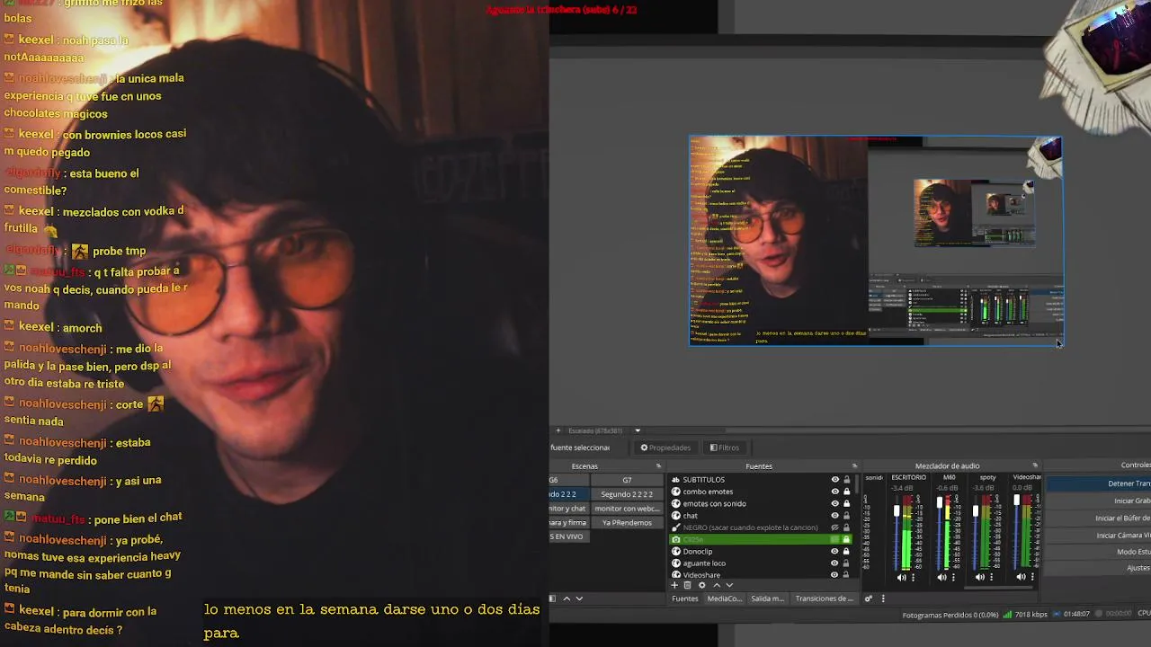Hide the combo emotes source

point(834,492)
